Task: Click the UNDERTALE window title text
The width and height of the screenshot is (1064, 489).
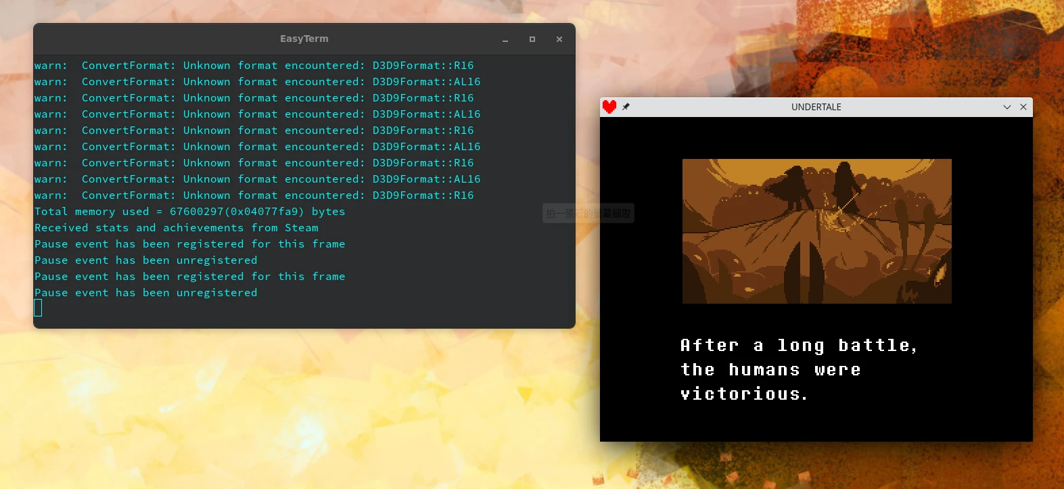Action: click(x=816, y=107)
